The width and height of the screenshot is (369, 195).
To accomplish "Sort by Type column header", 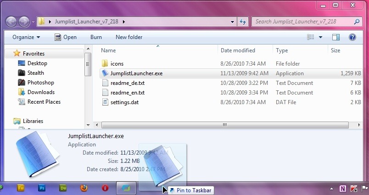I will (282, 50).
